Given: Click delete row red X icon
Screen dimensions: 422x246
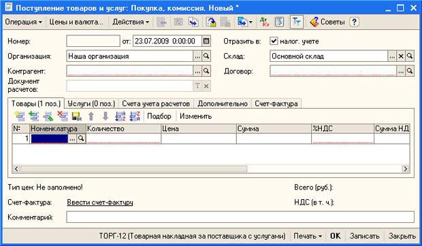Looking at the screenshot, I should coord(63,116).
